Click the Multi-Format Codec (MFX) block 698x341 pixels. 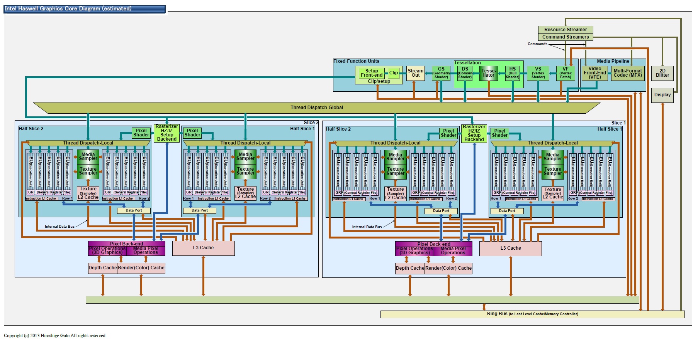pyautogui.click(x=627, y=73)
